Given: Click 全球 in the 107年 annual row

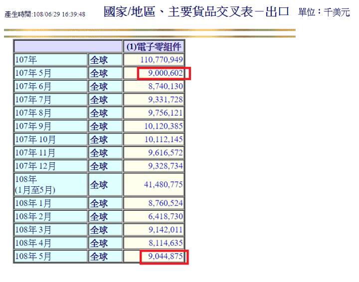Looking at the screenshot, I should (99, 60).
